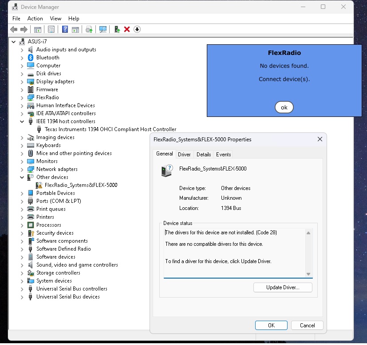
Task: Click the Security devices key icon
Action: [31, 233]
